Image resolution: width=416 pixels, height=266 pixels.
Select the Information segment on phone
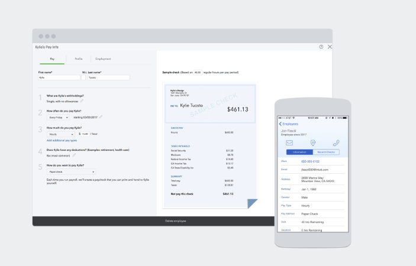(299, 152)
